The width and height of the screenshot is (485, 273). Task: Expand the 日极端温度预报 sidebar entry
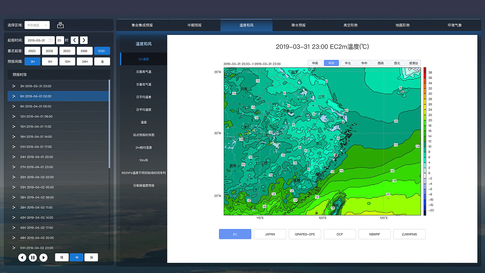click(143, 185)
